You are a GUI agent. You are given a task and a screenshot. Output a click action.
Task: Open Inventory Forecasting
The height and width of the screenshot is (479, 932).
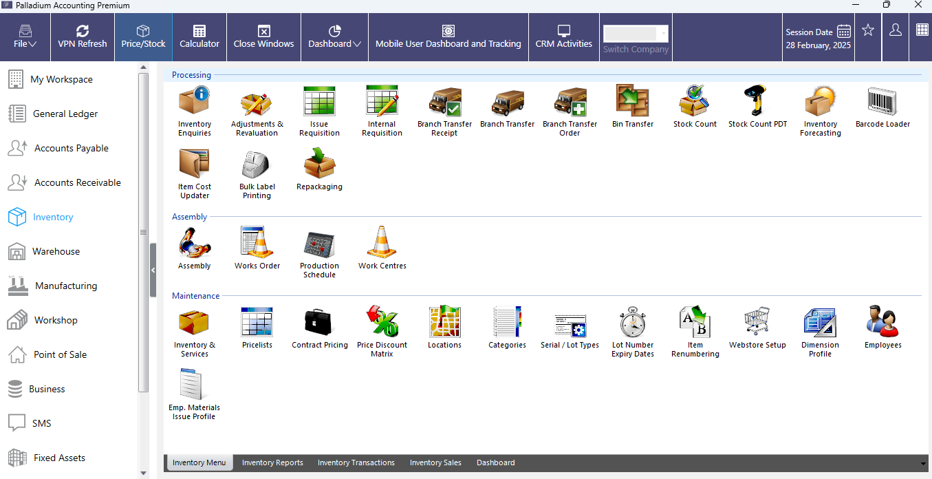pyautogui.click(x=821, y=111)
